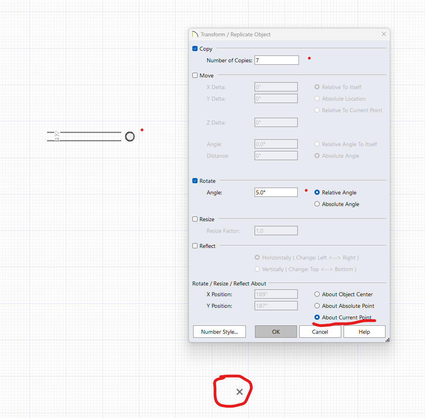This screenshot has width=425, height=418.
Task: Choose About Object Center option
Action: click(x=317, y=294)
